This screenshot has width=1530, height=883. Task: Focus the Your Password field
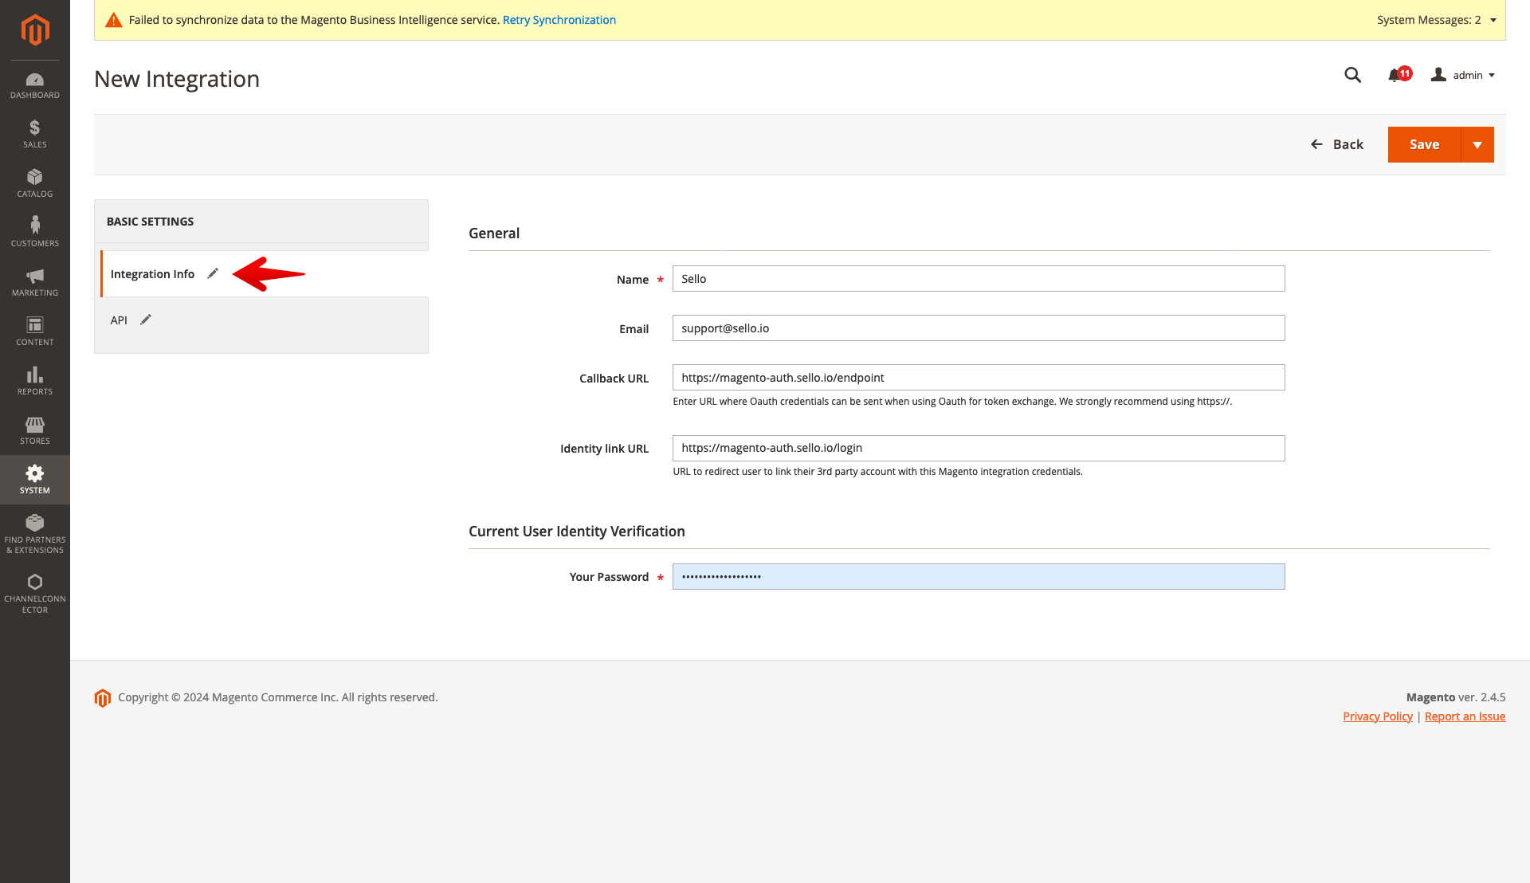pyautogui.click(x=979, y=577)
